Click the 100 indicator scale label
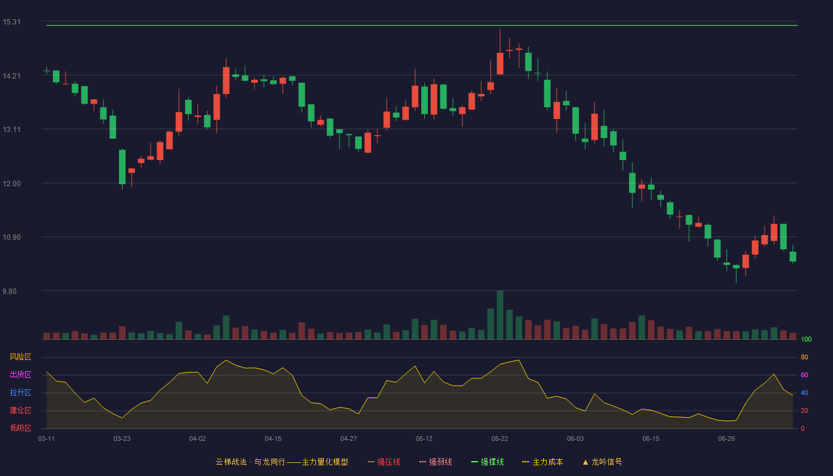The height and width of the screenshot is (476, 833). point(806,340)
